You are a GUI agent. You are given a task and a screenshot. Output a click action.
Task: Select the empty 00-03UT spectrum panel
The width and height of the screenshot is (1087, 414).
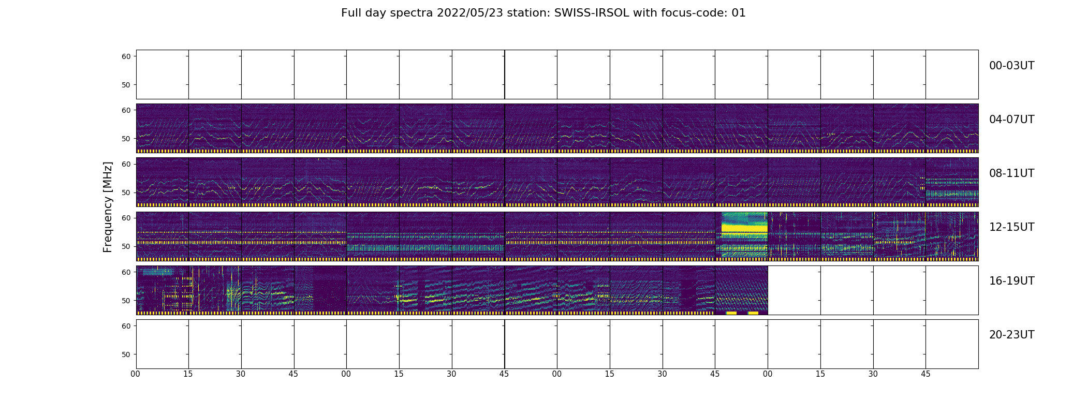(557, 75)
